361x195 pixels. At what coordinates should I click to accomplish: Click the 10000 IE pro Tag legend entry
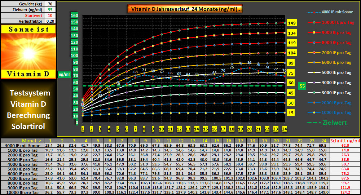(x=330, y=22)
